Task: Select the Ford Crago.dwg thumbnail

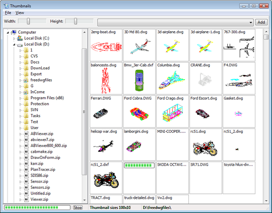Action: pyautogui.click(x=172, y=111)
